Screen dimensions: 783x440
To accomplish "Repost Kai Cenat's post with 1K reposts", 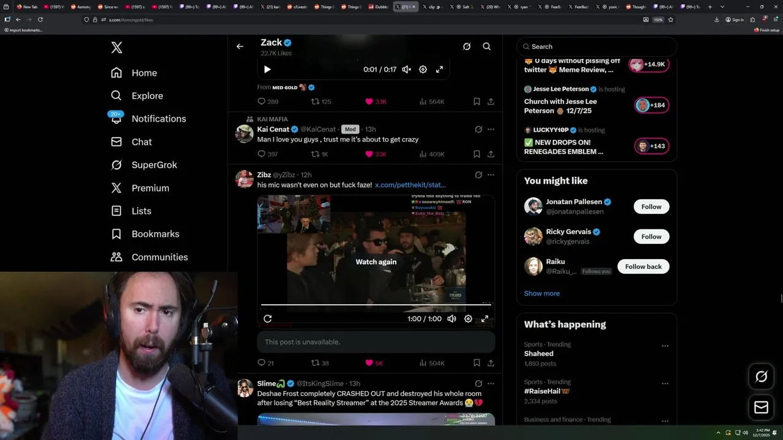I will (321, 154).
